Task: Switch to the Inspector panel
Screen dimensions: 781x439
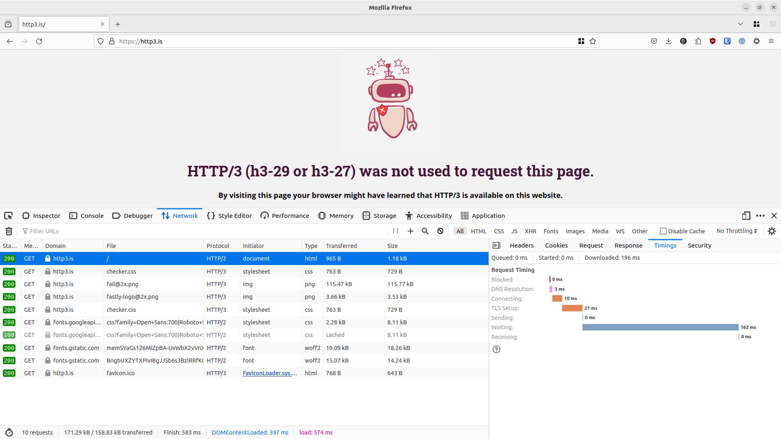Action: (x=41, y=216)
